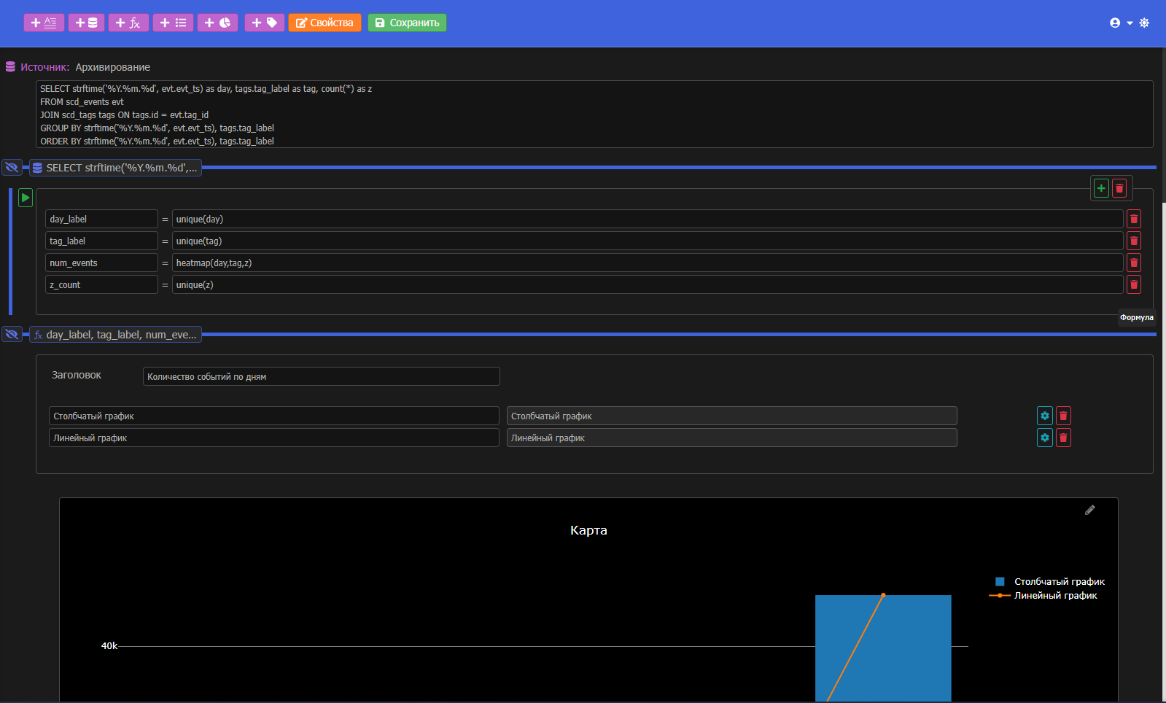The height and width of the screenshot is (703, 1166).
Task: Add a new data source block
Action: [86, 23]
